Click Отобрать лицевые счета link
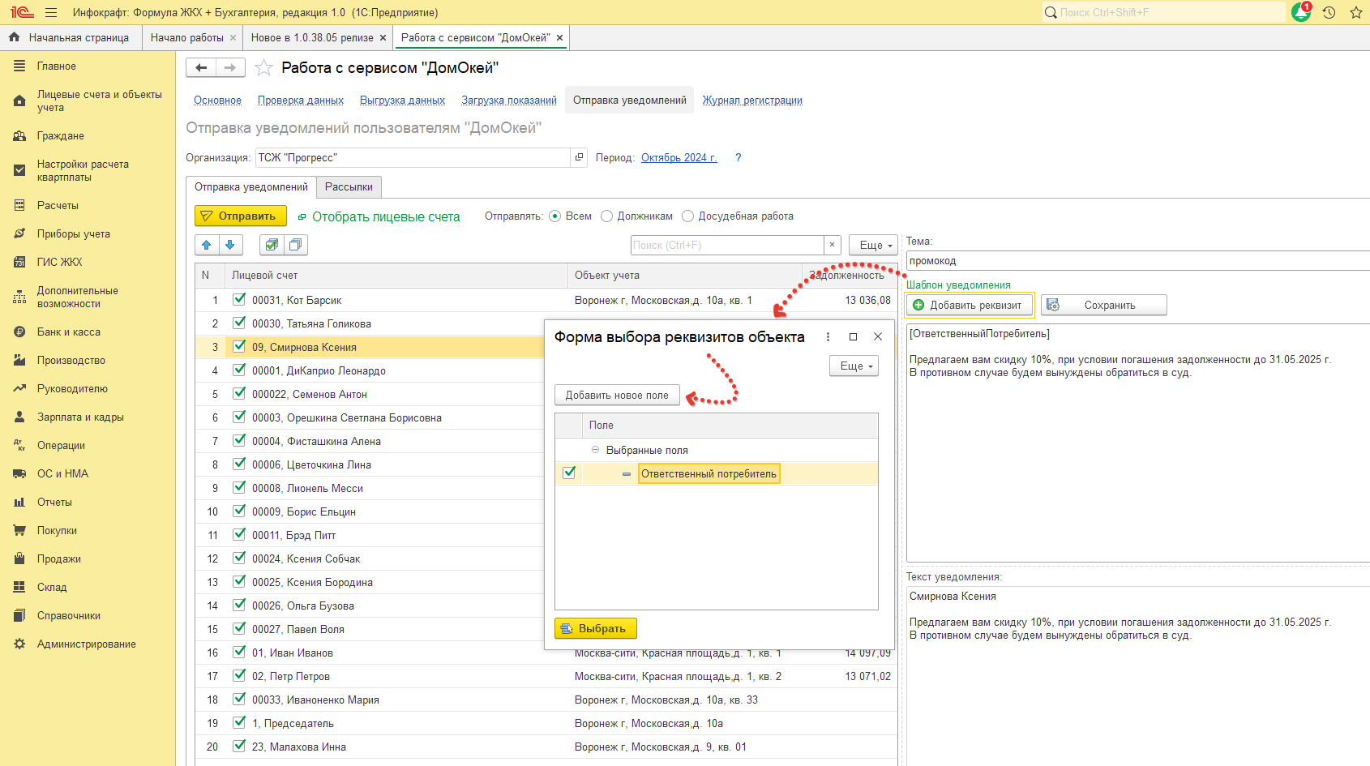This screenshot has height=766, width=1370. (386, 217)
